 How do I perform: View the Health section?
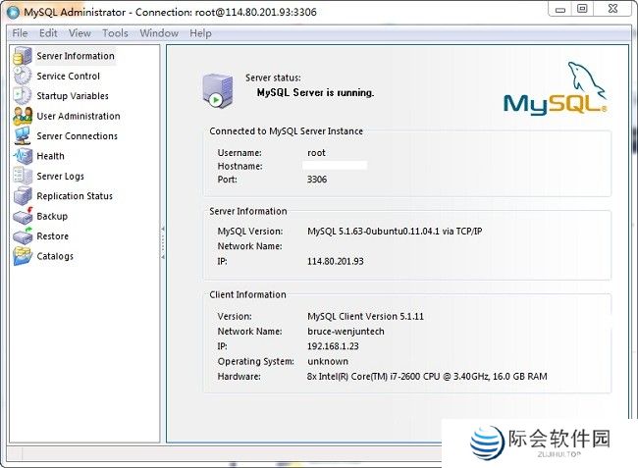(x=50, y=156)
